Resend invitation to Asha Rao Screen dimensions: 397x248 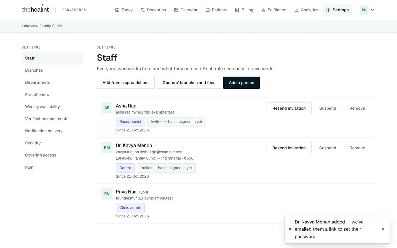289,108
